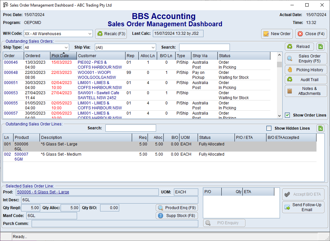View the Audit Trail
Image resolution: width=330 pixels, height=241 pixels.
pyautogui.click(x=306, y=80)
